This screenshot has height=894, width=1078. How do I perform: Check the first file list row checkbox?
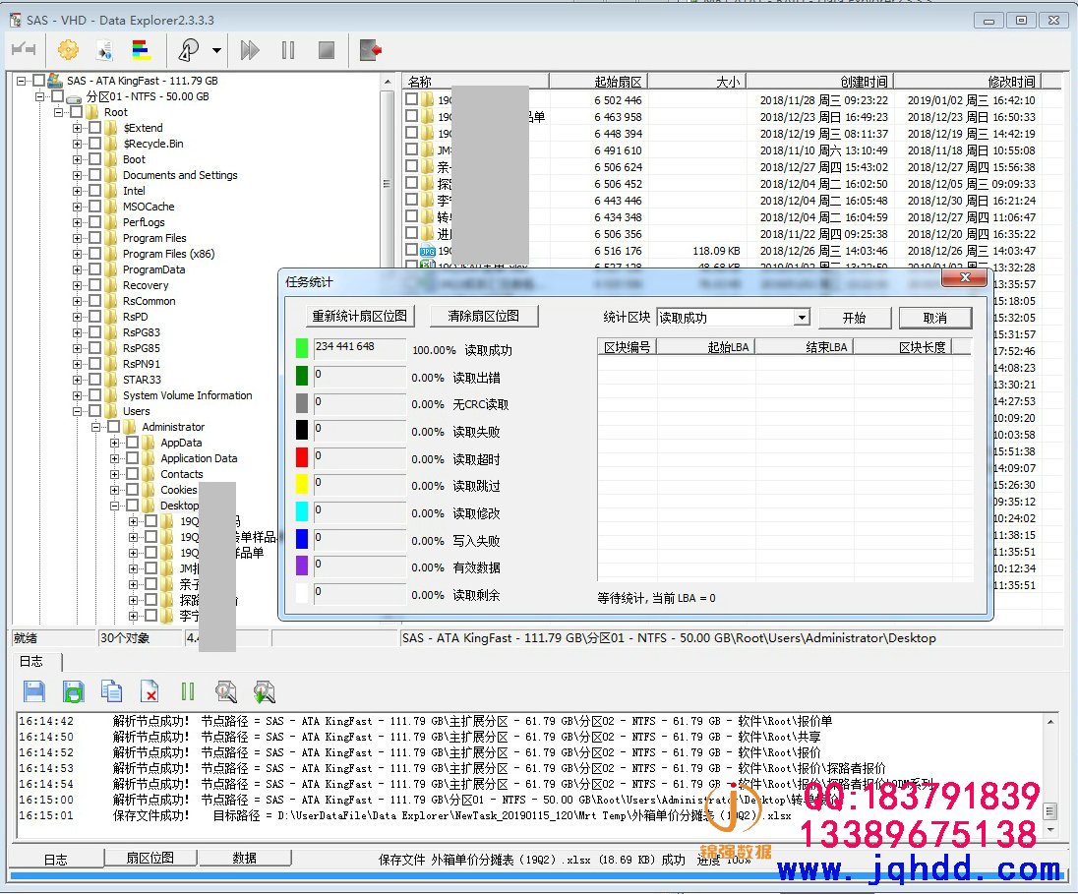tap(411, 99)
